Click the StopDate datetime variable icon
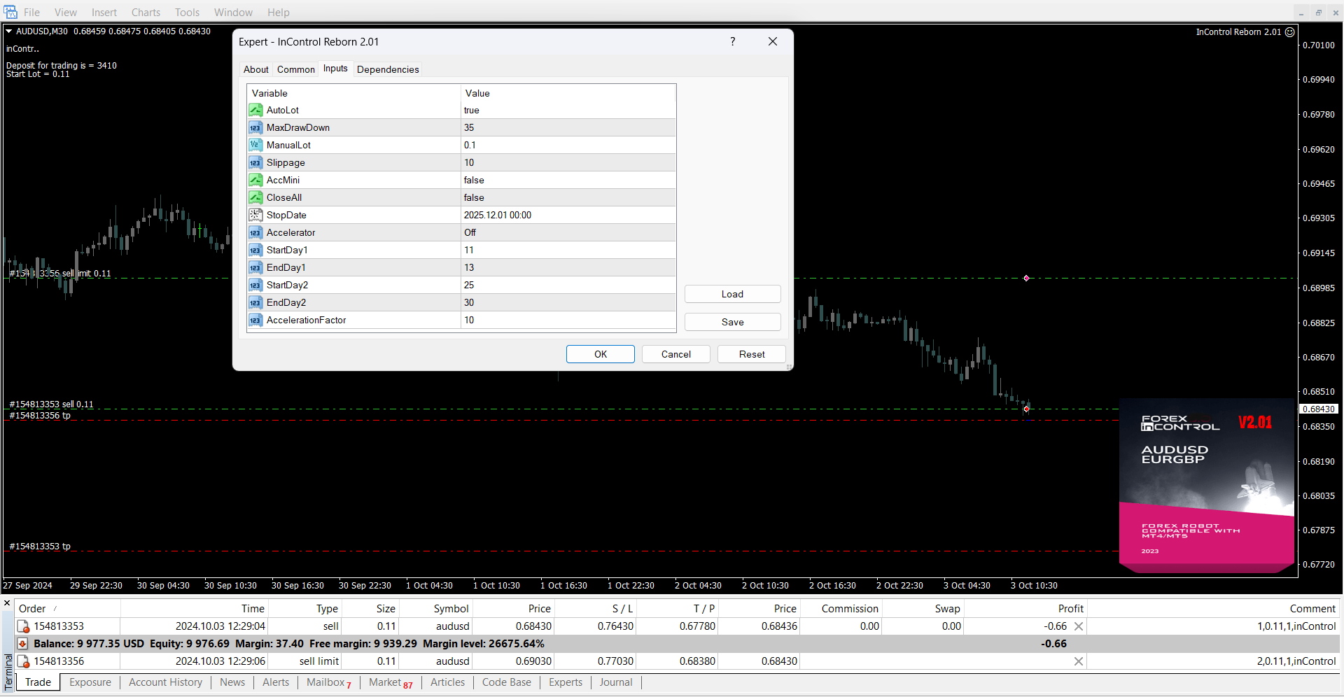Screen dimensions: 1344x697 [x=255, y=216]
